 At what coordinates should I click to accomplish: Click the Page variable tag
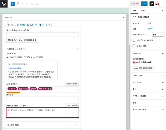(23, 89)
